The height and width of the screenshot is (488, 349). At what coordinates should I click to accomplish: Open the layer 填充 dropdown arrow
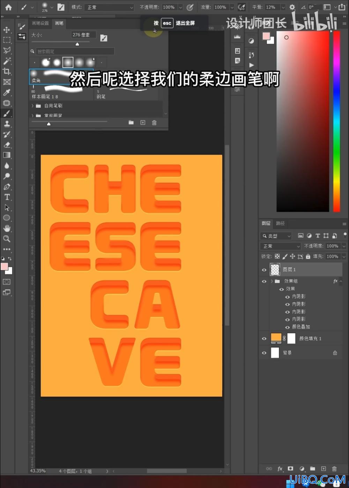344,256
